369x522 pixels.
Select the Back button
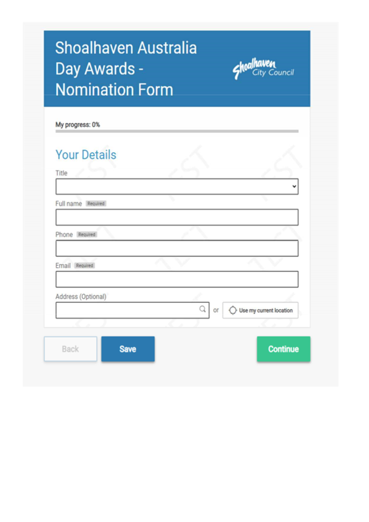click(70, 349)
